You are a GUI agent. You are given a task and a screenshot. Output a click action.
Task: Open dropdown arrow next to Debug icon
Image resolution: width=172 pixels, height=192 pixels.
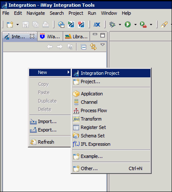click(x=120, y=24)
